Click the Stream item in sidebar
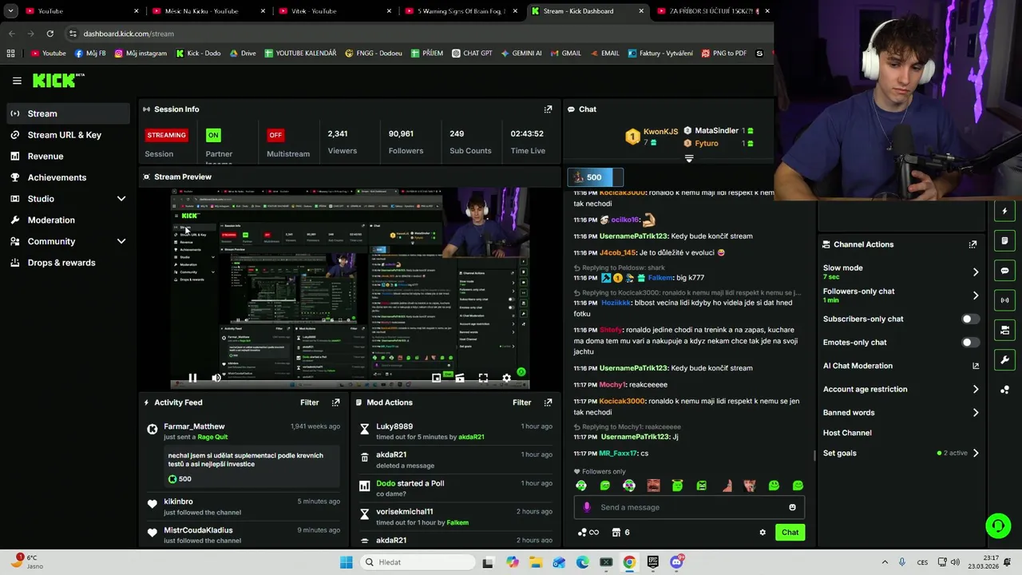The image size is (1022, 575). tap(68, 113)
